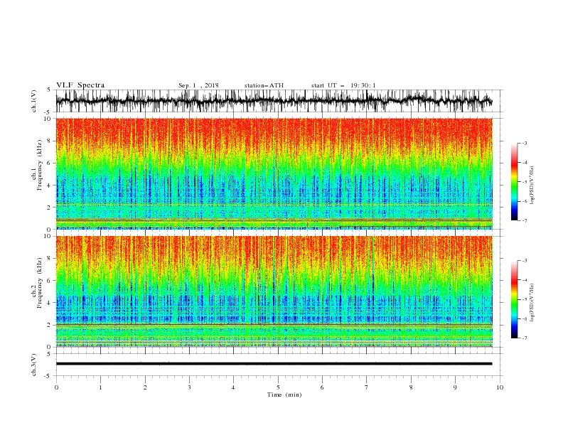Viewport: 563px width, 435px height.
Task: Click the ch.2 colorbar "log(PSD)(V²/Hz)" caption
Action: 532,303
